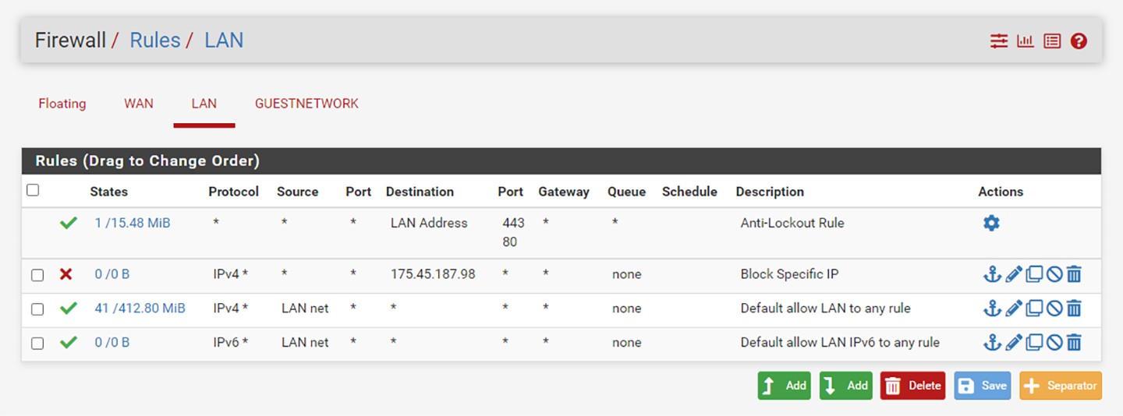Edit the Block Specific IP rule
1123x416 pixels.
[x=1013, y=274]
